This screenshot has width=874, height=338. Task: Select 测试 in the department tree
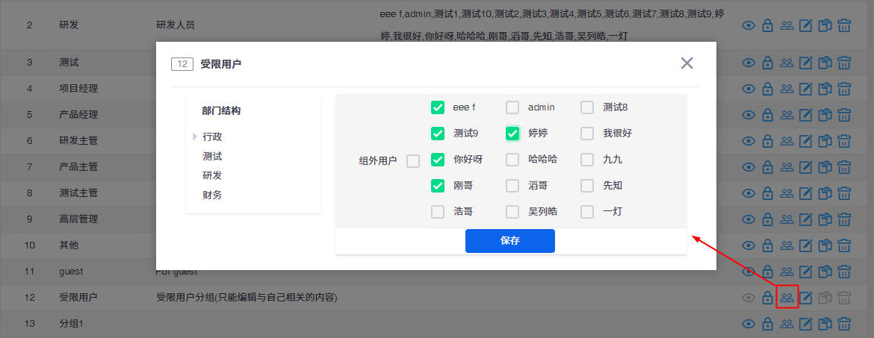(212, 156)
